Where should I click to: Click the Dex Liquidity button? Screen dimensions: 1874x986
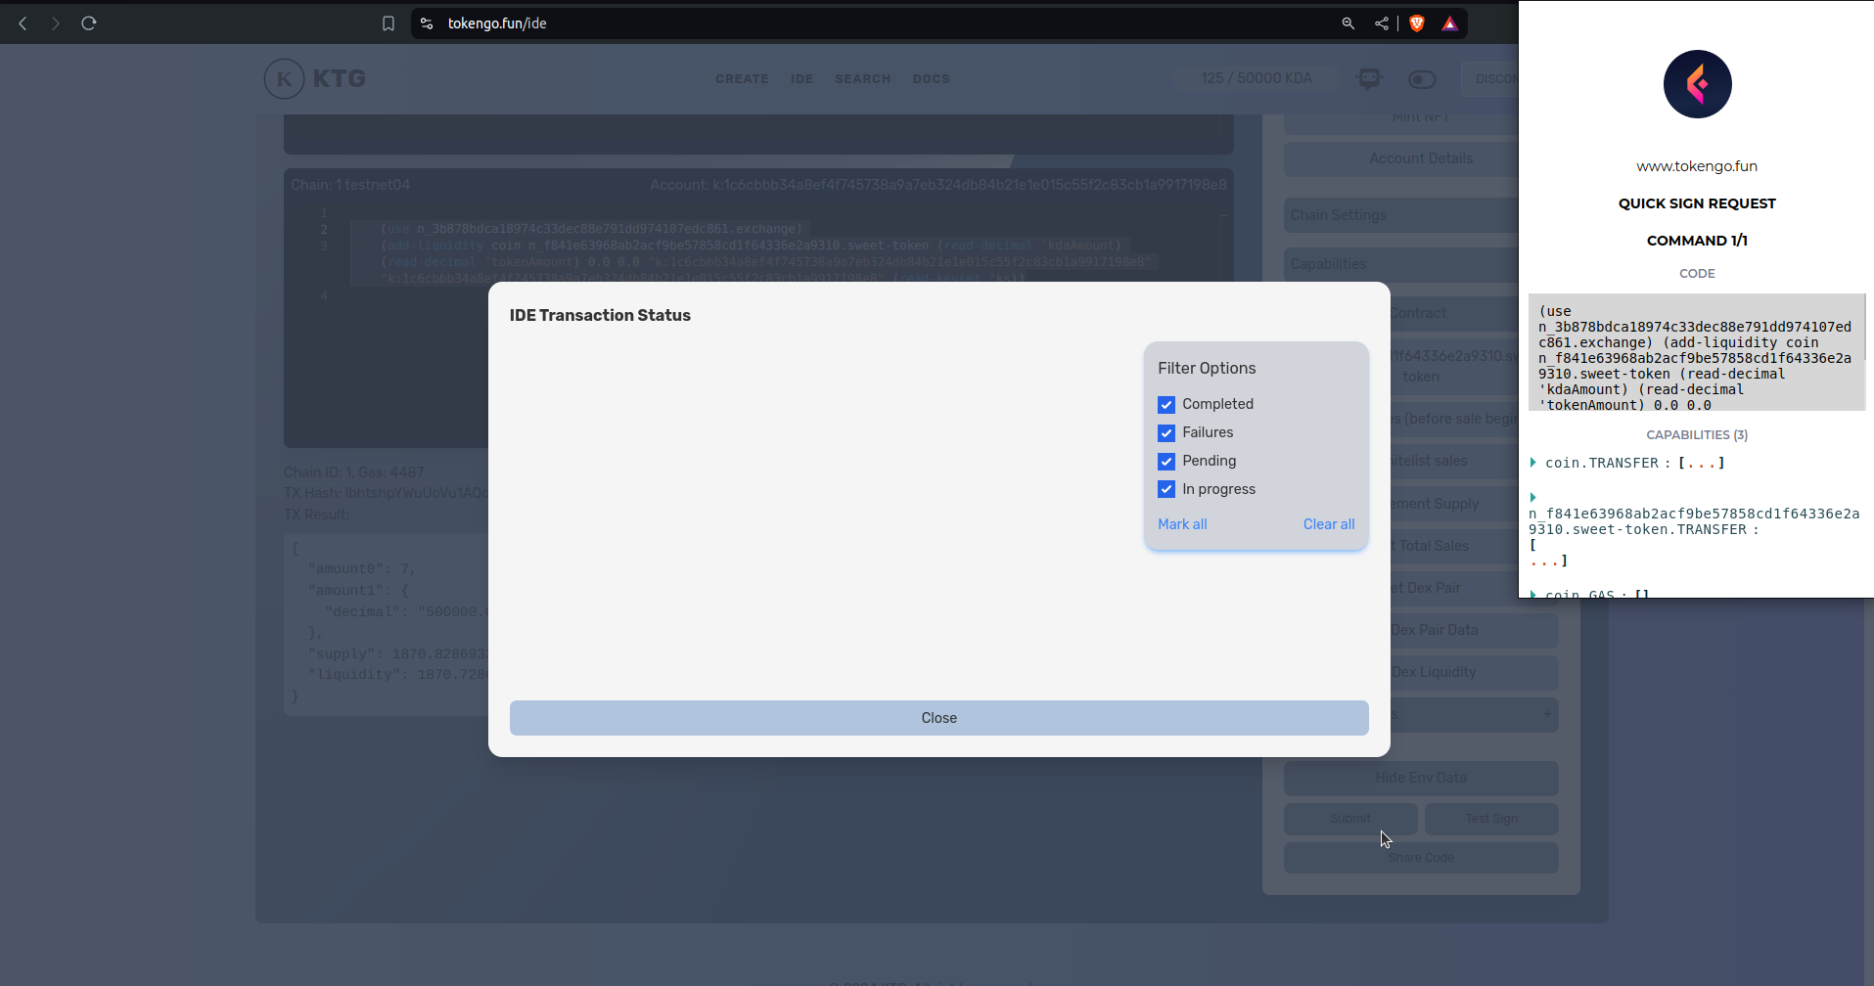(1474, 672)
